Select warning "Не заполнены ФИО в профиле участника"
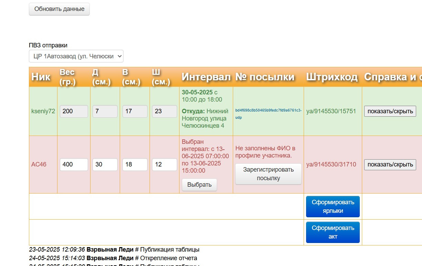 coord(266,152)
